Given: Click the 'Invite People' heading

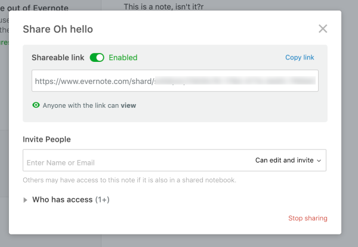Looking at the screenshot, I should (x=47, y=139).
